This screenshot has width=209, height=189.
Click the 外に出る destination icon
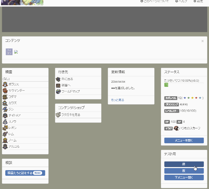58,79
